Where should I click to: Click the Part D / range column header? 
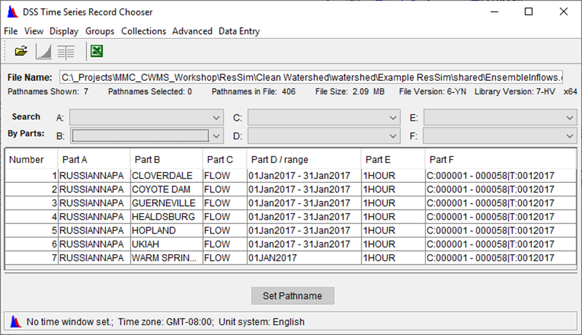304,160
